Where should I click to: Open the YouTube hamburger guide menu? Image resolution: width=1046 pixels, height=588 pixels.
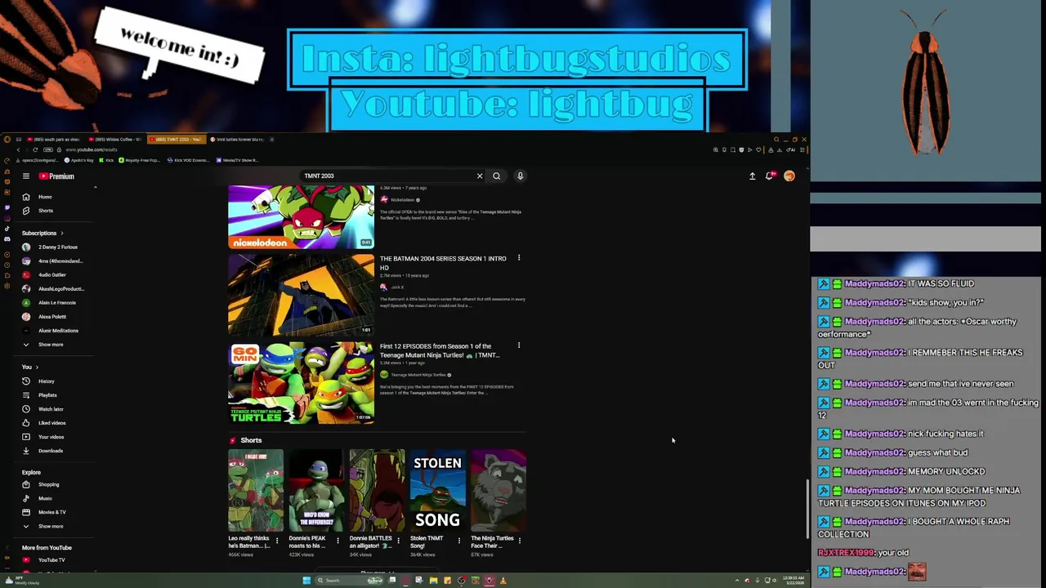tap(26, 176)
